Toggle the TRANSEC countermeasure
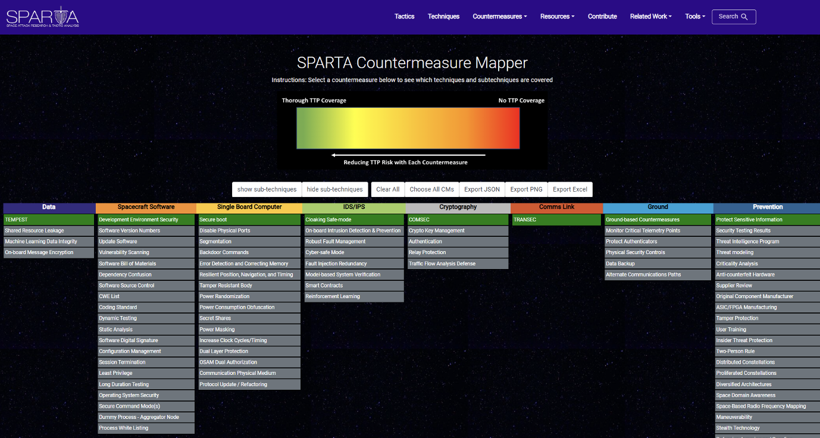 [556, 220]
